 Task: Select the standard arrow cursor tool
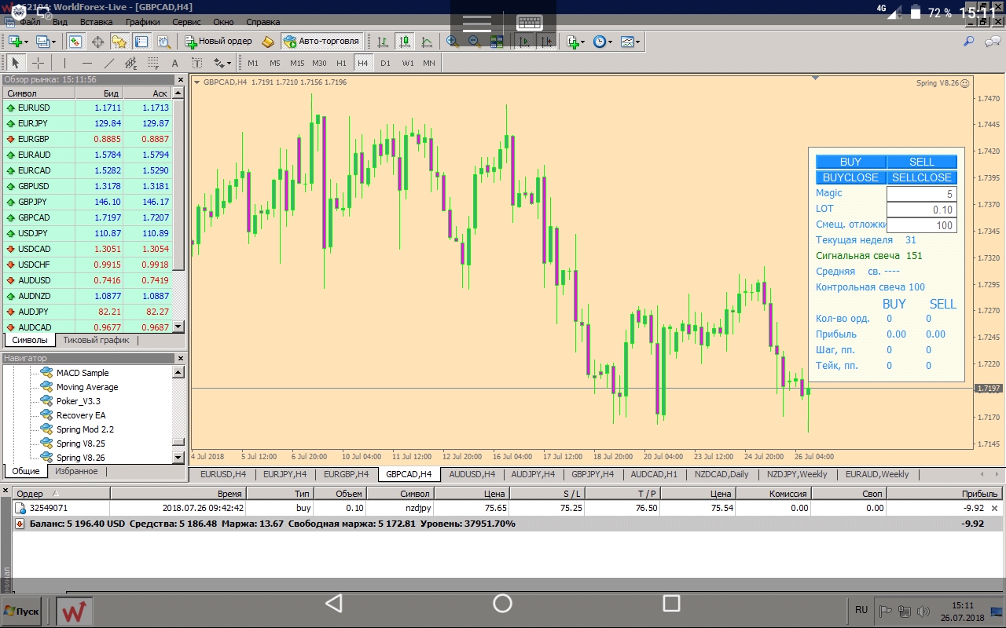coord(15,63)
